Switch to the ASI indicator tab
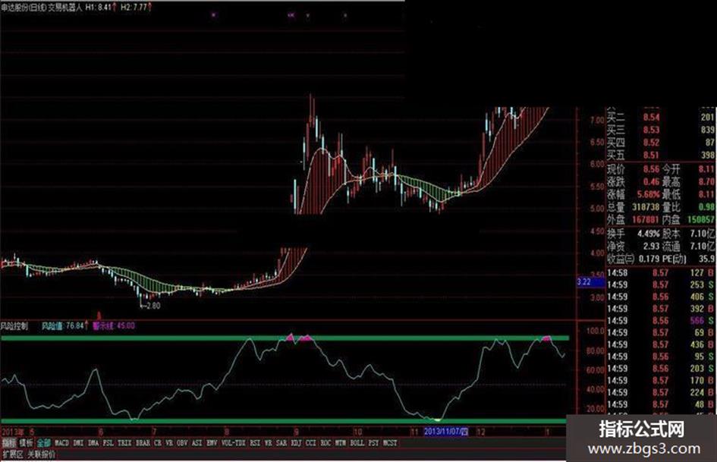The height and width of the screenshot is (462, 717). (197, 443)
